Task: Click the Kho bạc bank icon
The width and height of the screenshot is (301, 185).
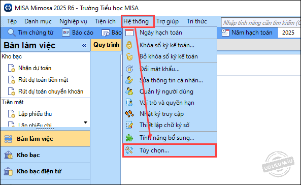Action: coord(8,155)
